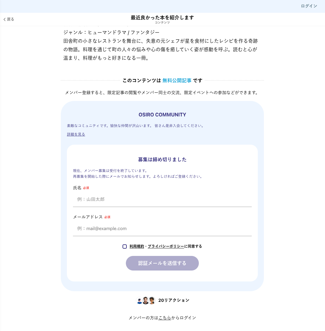Click the blue-shirt reaction avatar

point(140,301)
